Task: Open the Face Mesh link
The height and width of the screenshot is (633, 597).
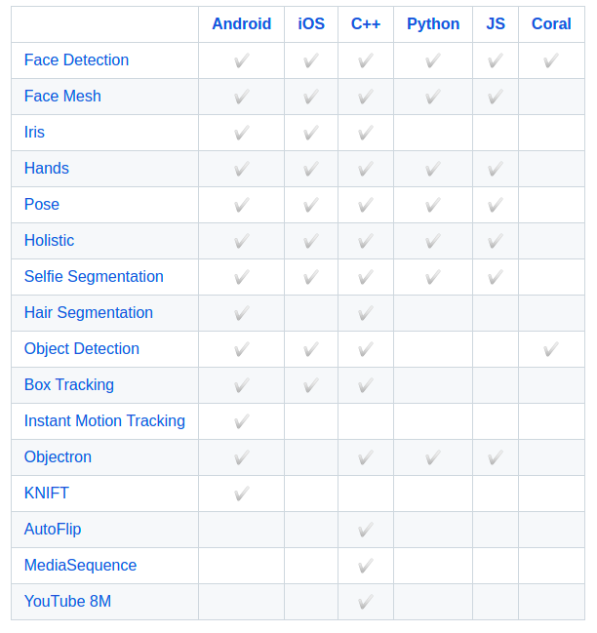Action: (x=62, y=97)
